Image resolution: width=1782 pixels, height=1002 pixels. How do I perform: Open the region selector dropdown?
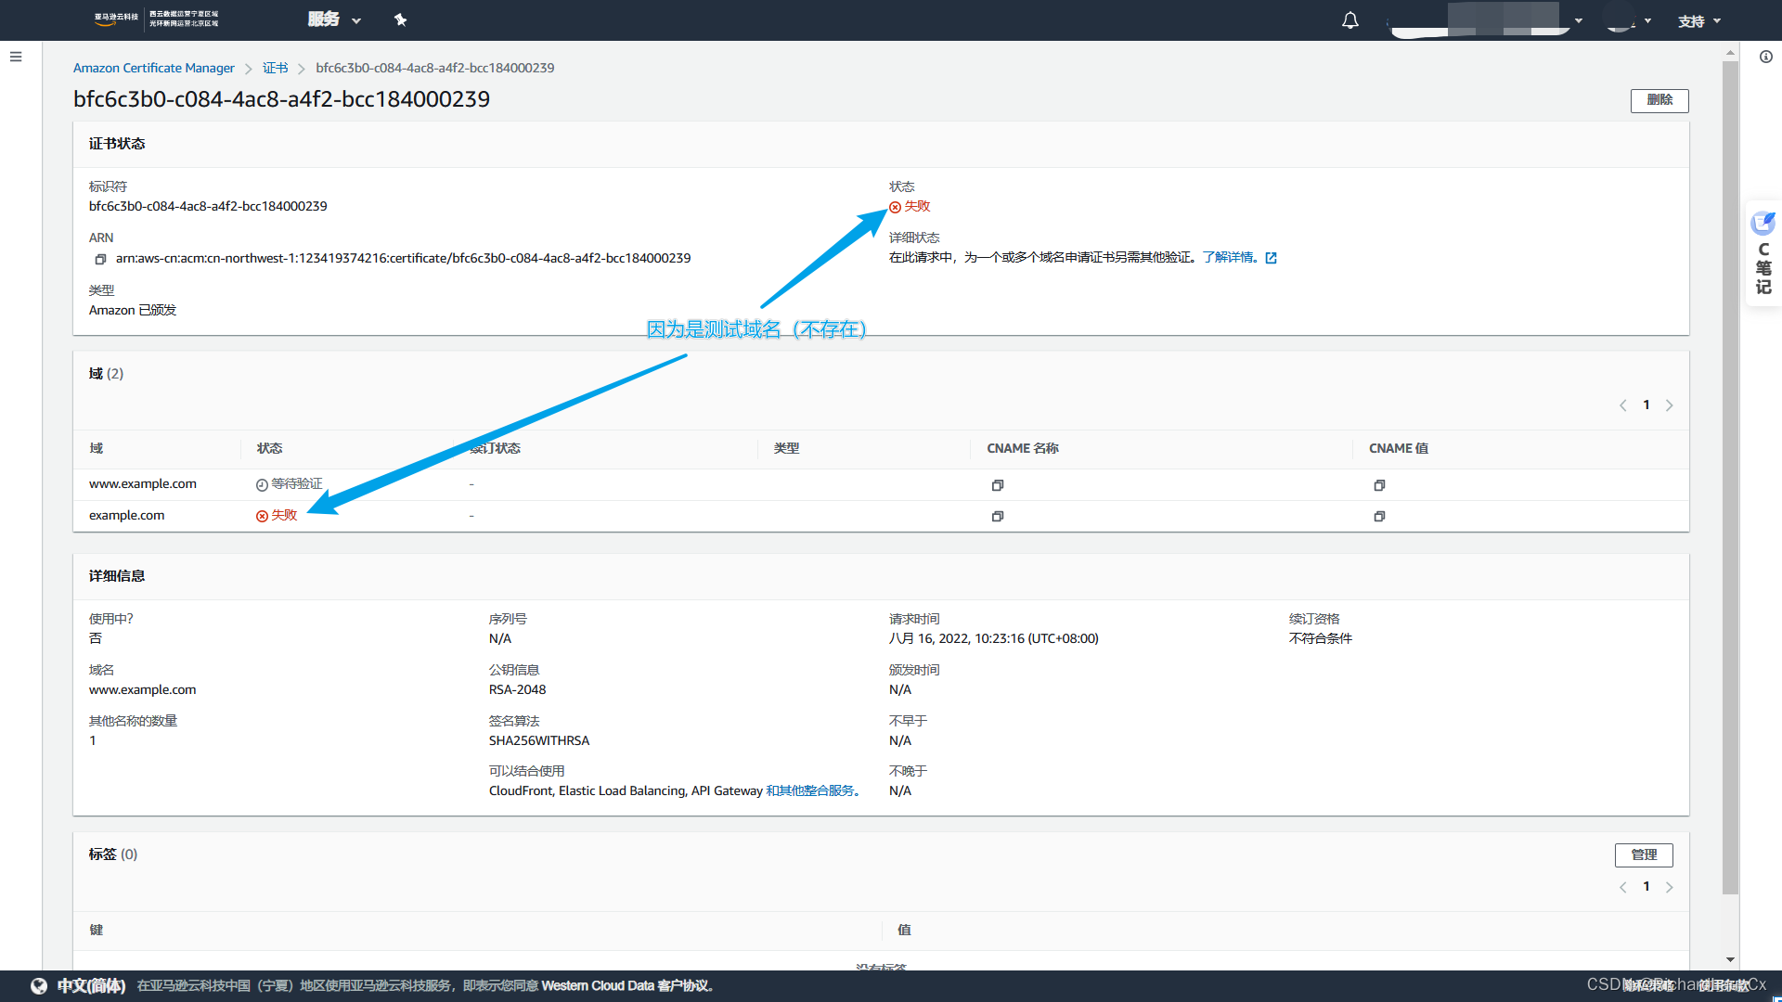pyautogui.click(x=1628, y=19)
